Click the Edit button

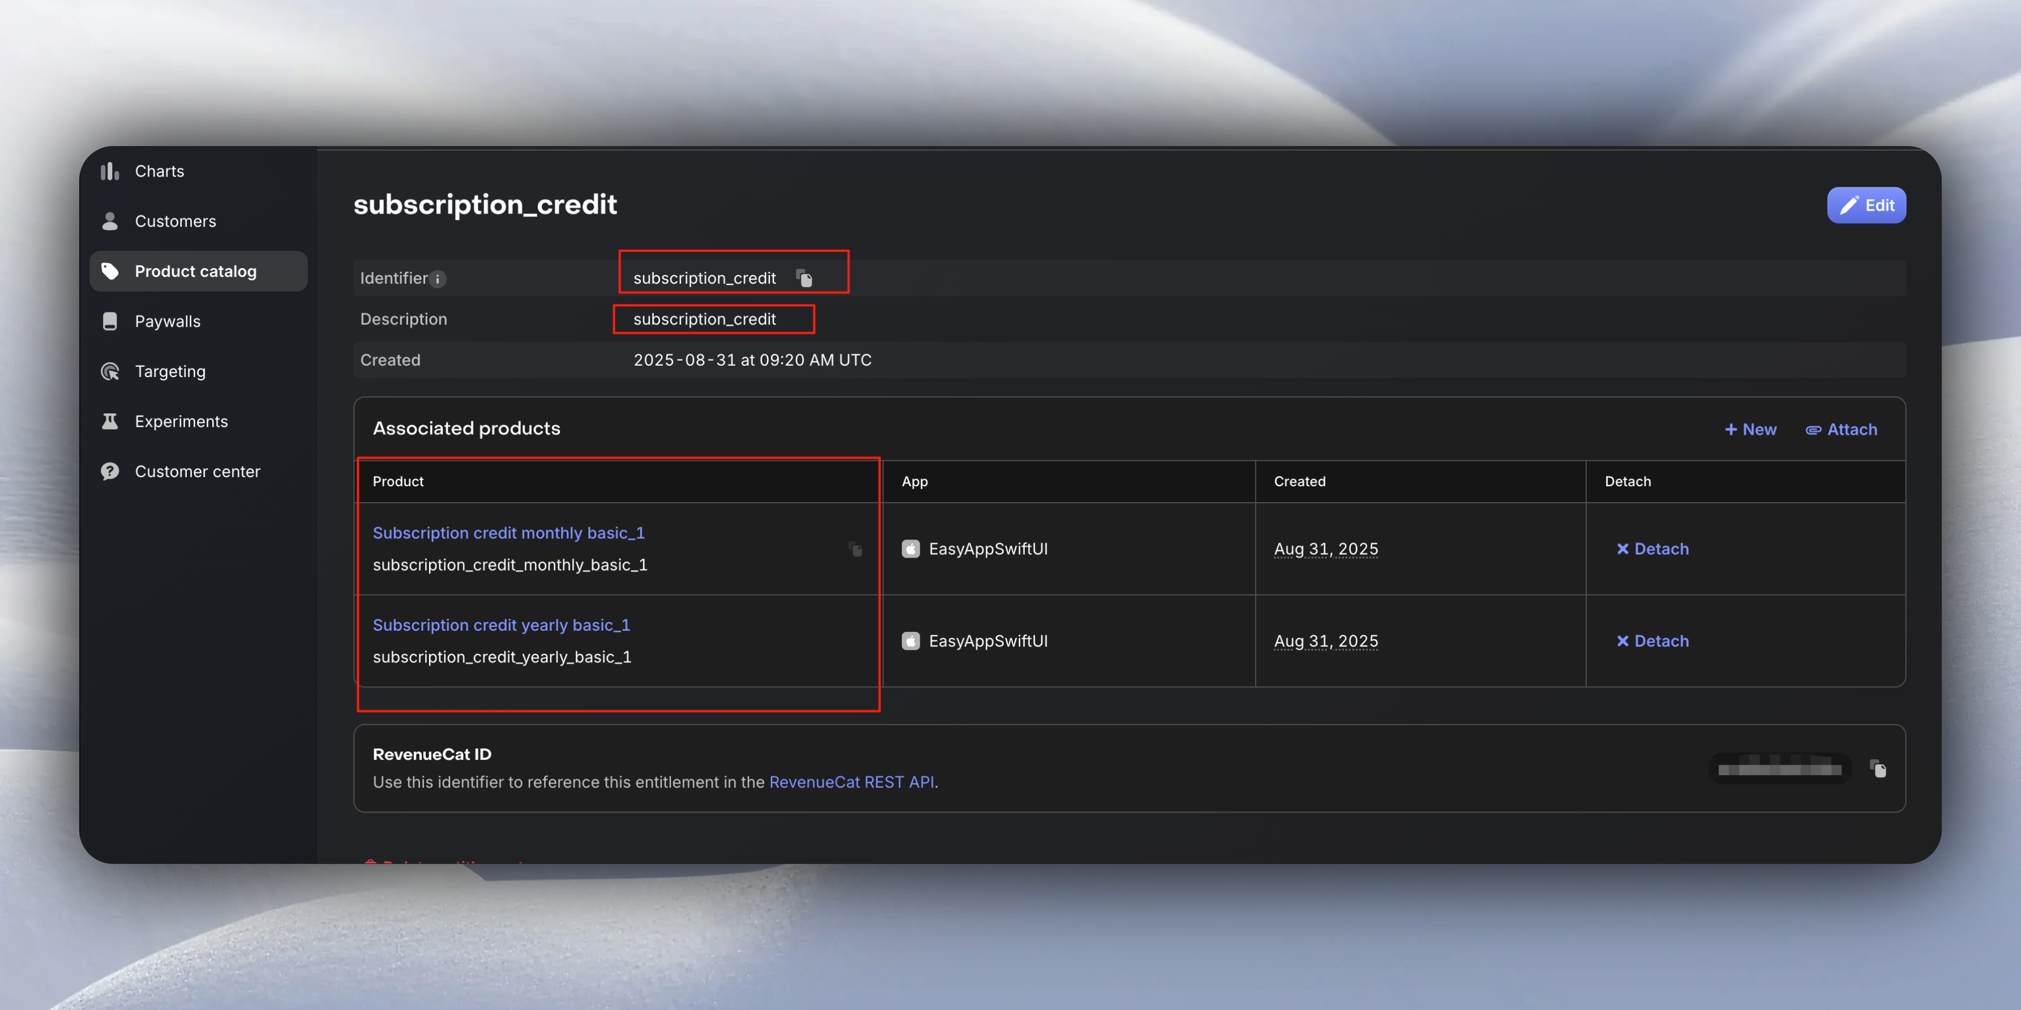(x=1866, y=206)
